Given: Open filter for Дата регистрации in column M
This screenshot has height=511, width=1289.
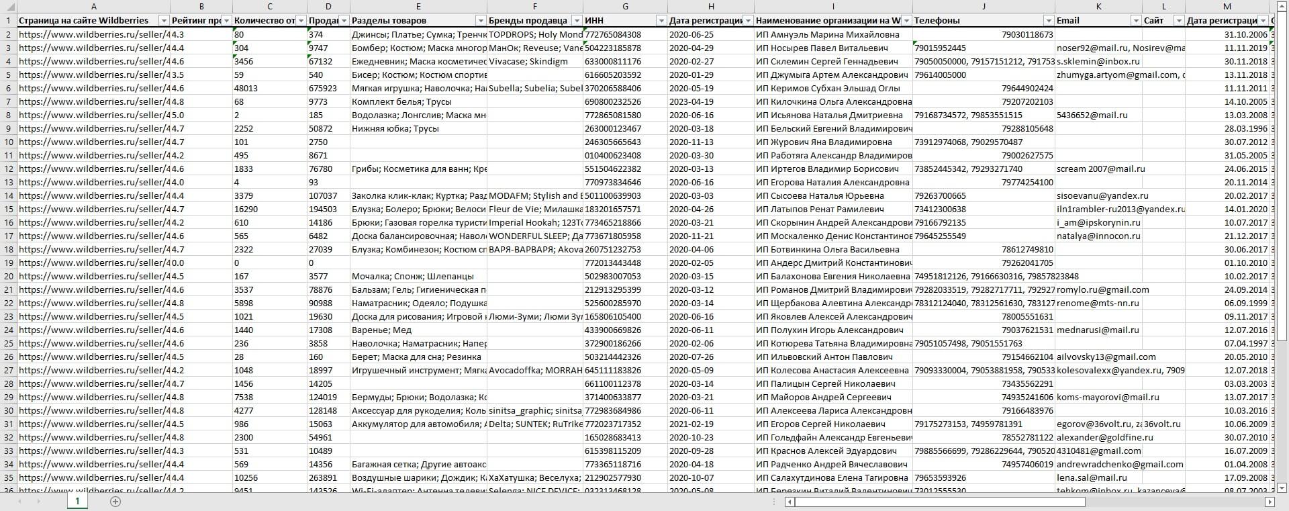Looking at the screenshot, I should [1263, 21].
